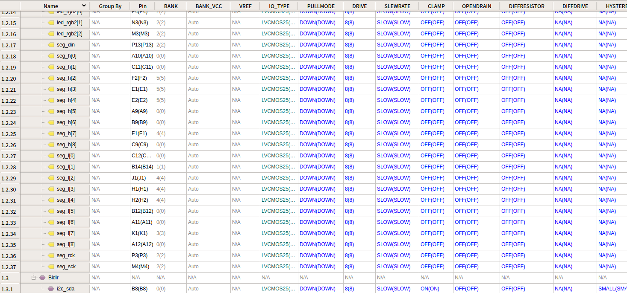This screenshot has width=627, height=293.
Task: Select the seg_l[8] tree item
Action: point(65,244)
